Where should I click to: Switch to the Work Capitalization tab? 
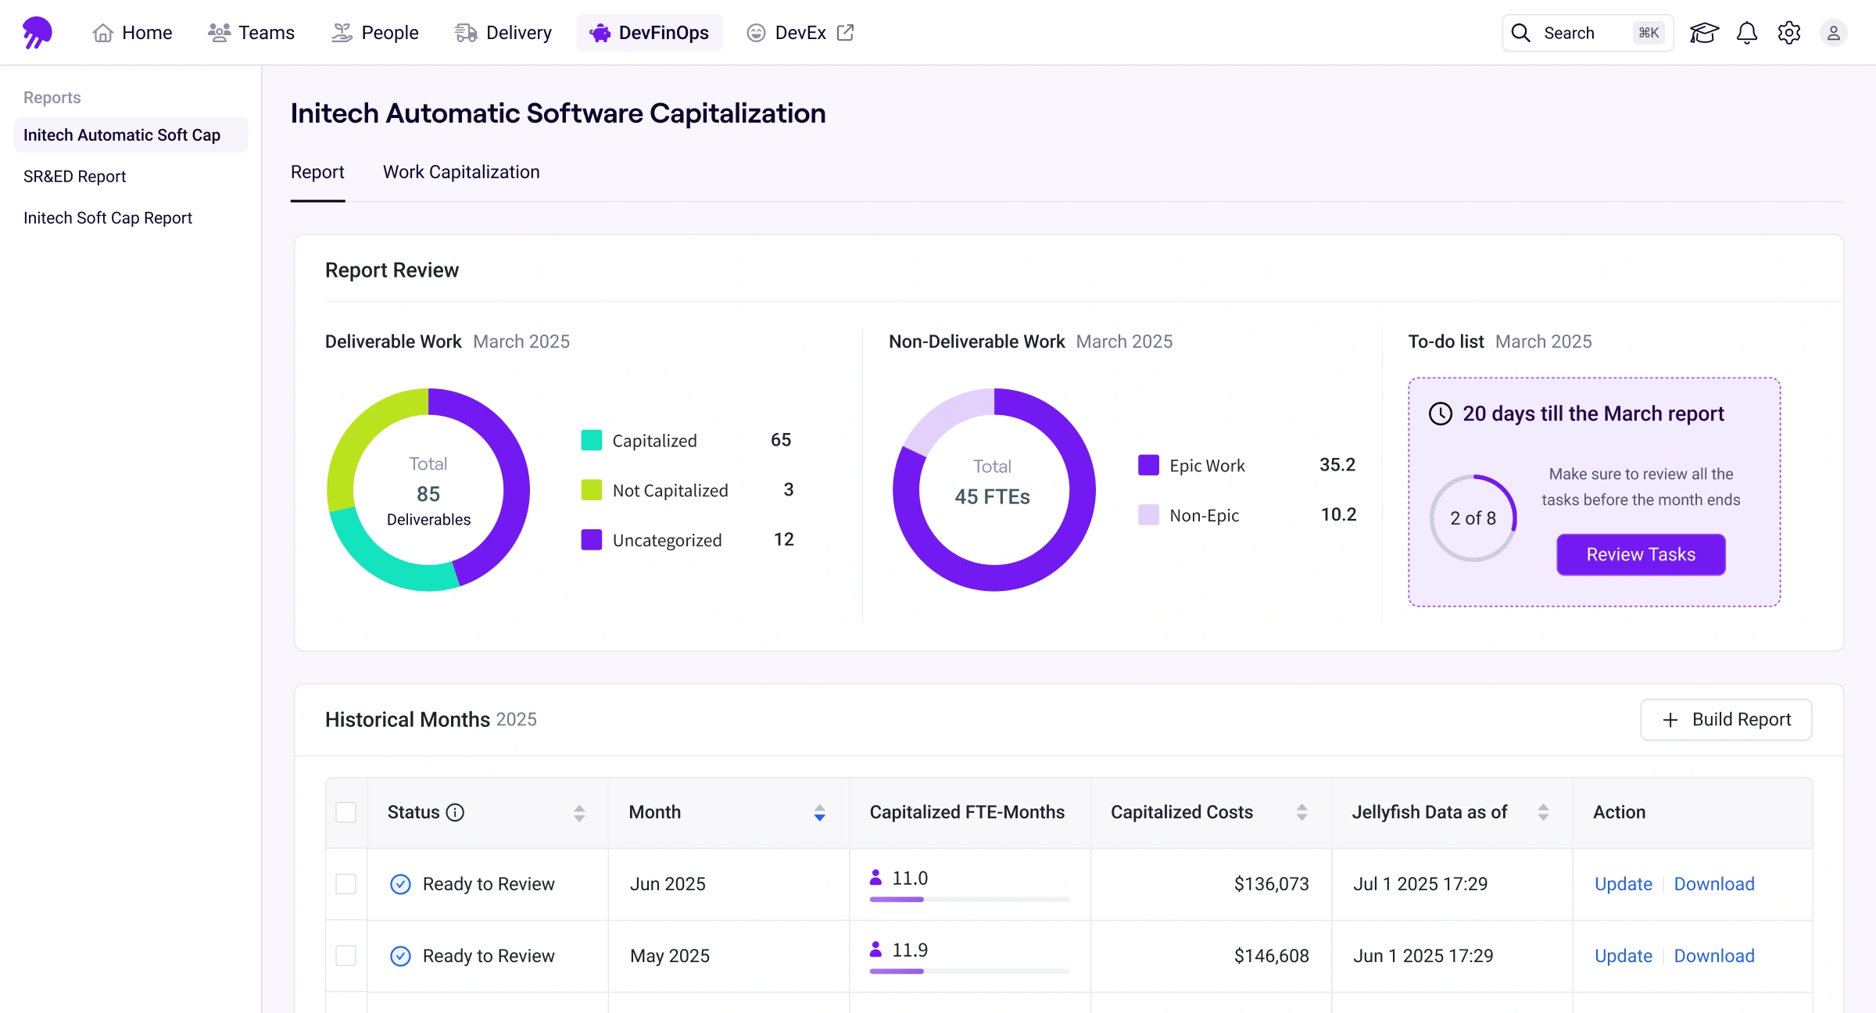(x=461, y=172)
